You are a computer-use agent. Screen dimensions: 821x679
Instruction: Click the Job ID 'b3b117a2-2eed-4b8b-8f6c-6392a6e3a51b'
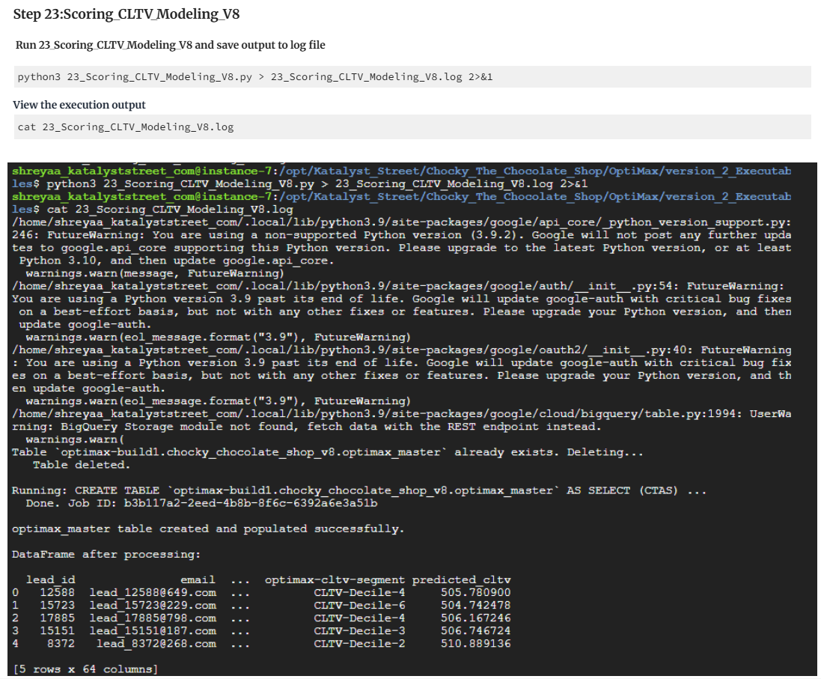pos(250,504)
